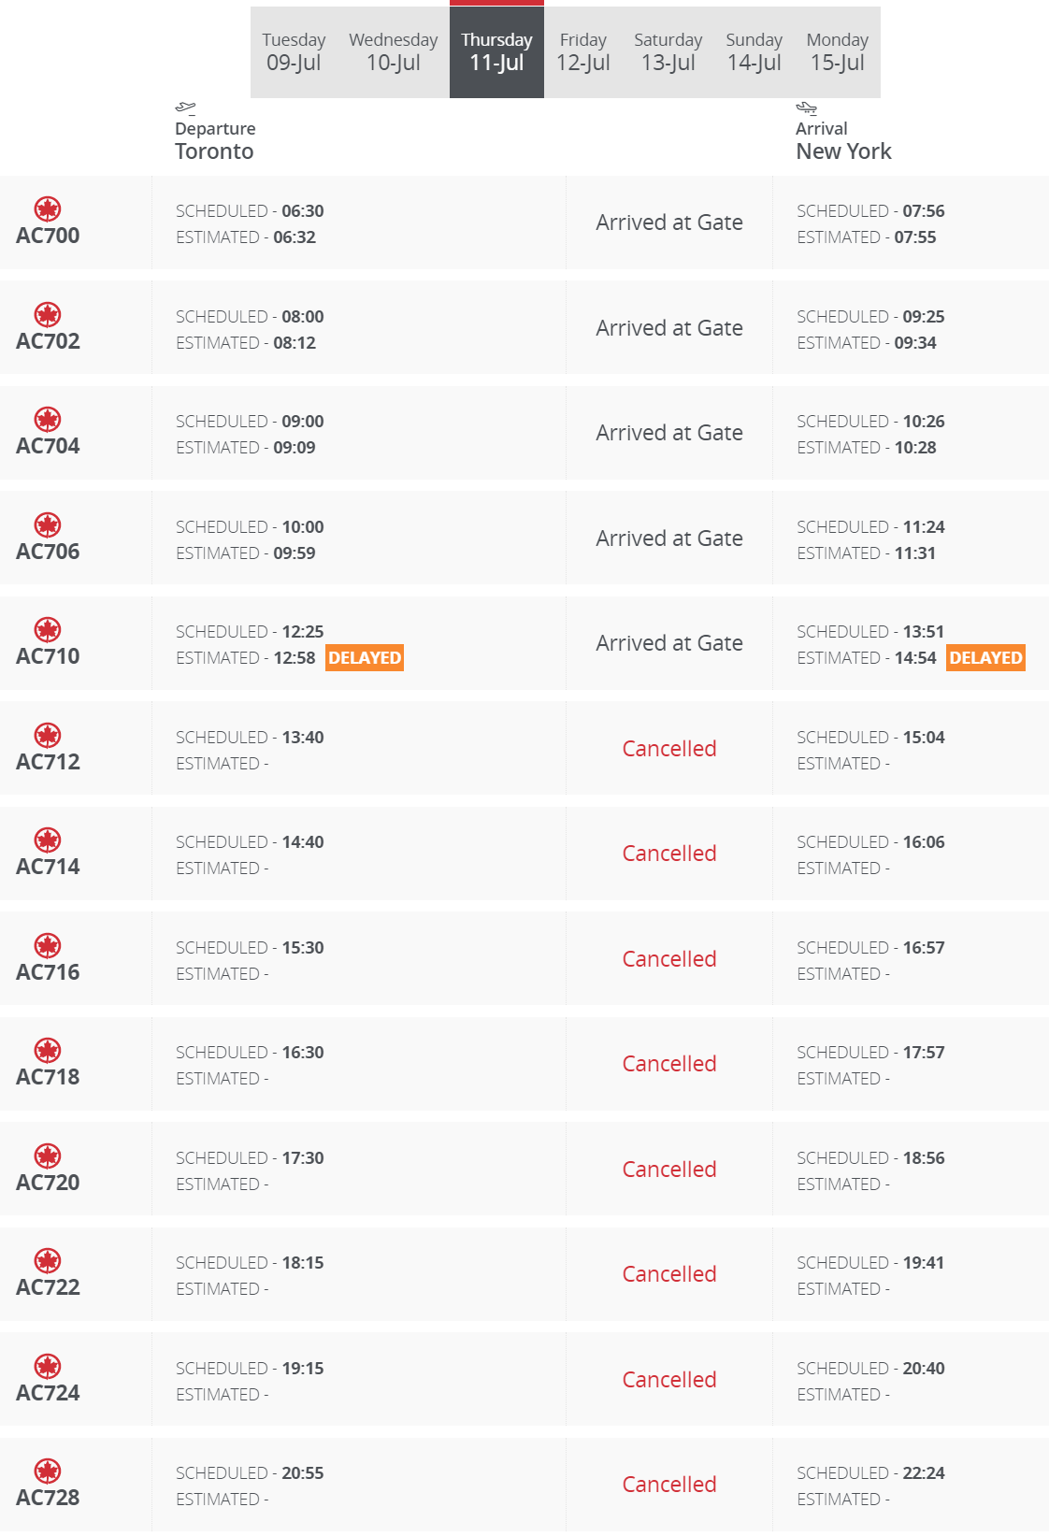This screenshot has height=1536, width=1049.
Task: Click the Air Canada logo above AC710
Action: 48,629
